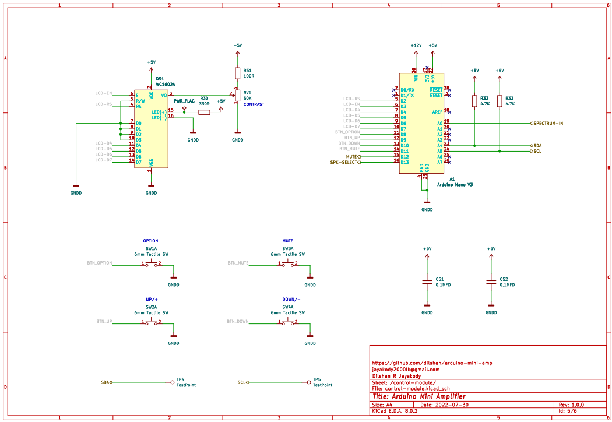612x422 pixels.
Task: Click the +12V power symbol
Action: pos(416,46)
